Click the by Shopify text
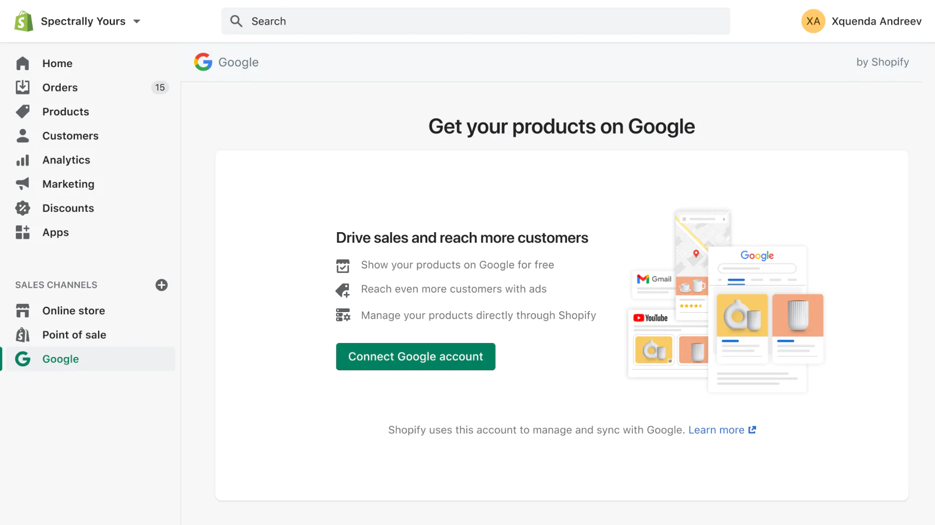The width and height of the screenshot is (935, 525). point(882,62)
